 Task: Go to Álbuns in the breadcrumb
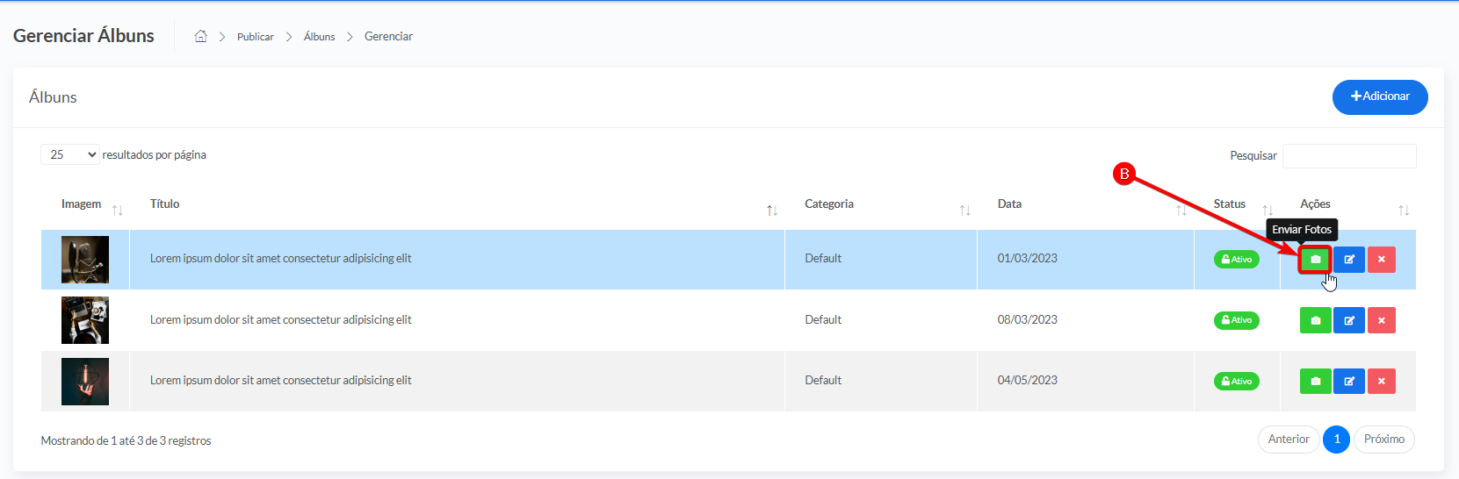click(x=319, y=37)
